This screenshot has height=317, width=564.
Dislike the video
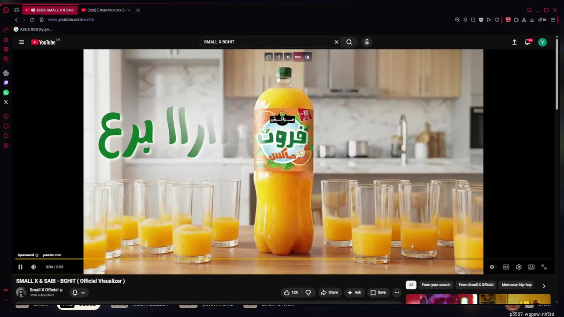point(308,292)
